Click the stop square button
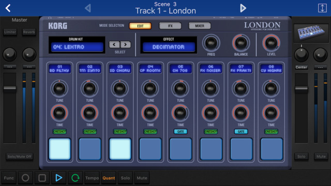The image size is (331, 186). point(42,178)
